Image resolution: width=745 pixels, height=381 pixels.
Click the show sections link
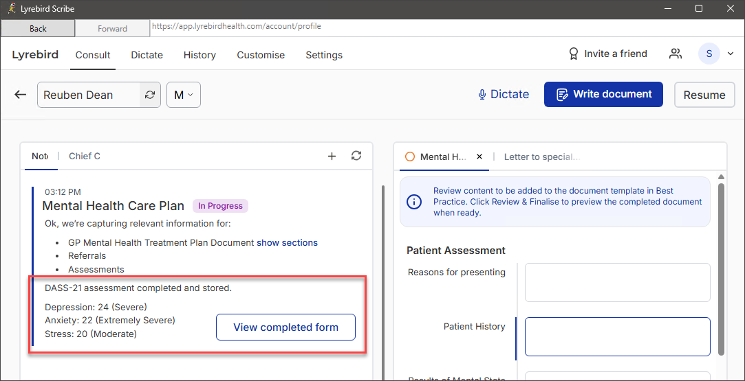(x=287, y=242)
